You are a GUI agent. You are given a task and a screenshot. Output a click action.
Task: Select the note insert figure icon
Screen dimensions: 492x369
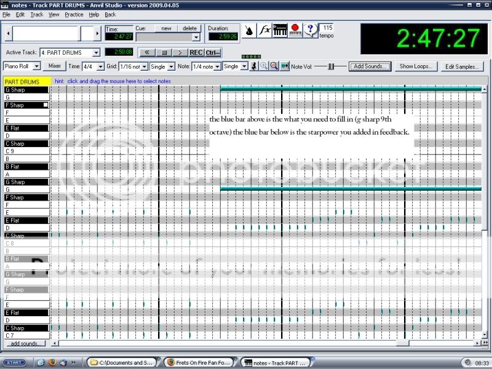pos(254,66)
